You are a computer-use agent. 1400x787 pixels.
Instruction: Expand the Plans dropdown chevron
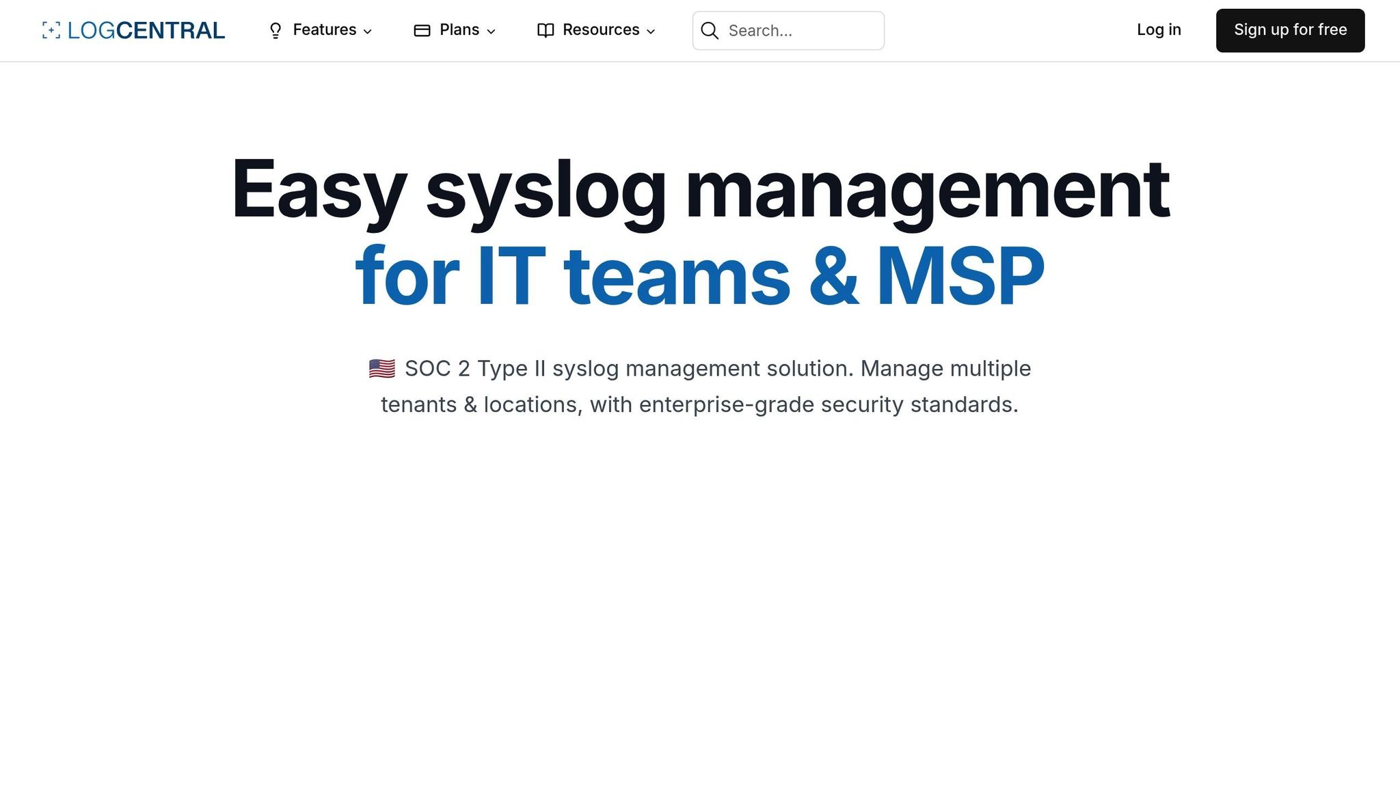[x=491, y=31]
